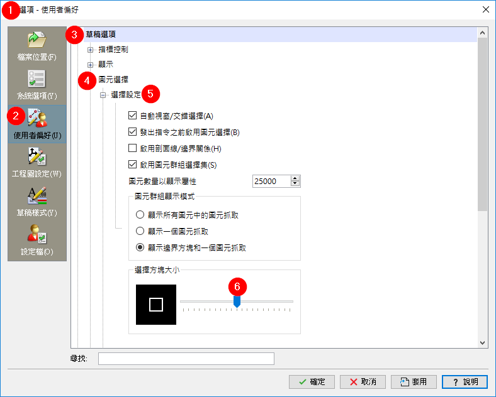Toggle the 自動視窗/交錯選擇(A) checkbox

coord(132,116)
